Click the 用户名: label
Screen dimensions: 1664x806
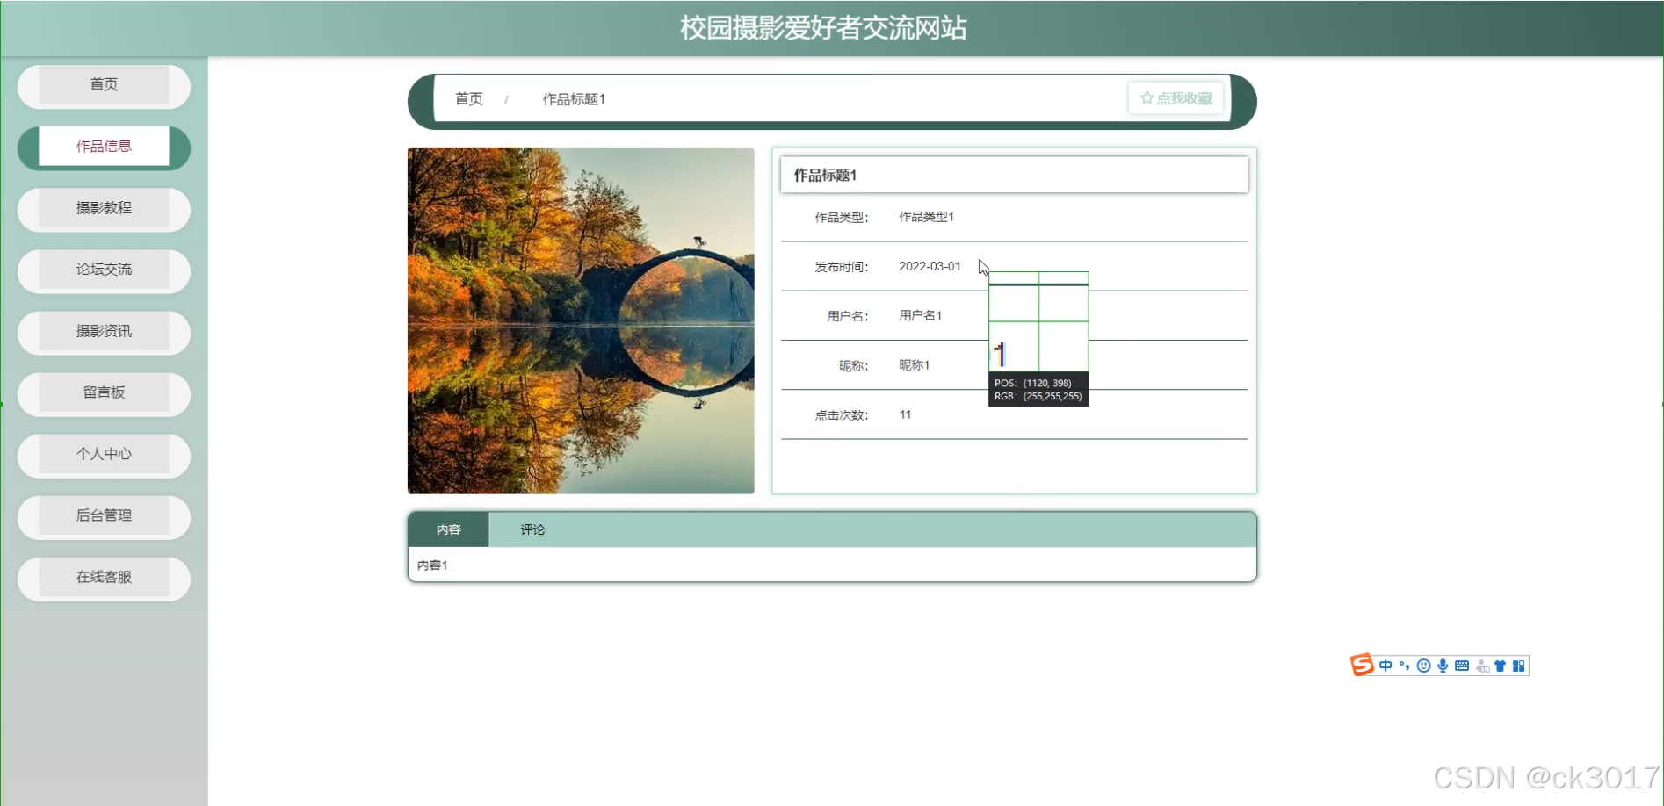847,316
